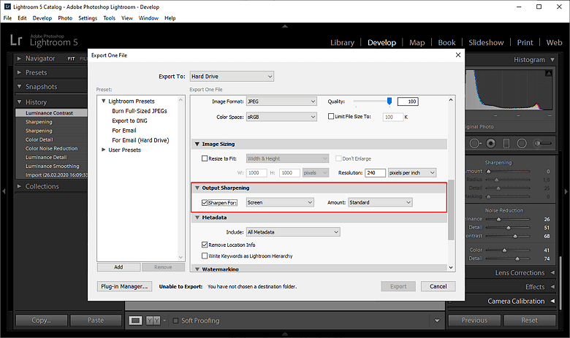Open the Photo menu
Viewport: 570px width, 338px height.
pyautogui.click(x=65, y=18)
